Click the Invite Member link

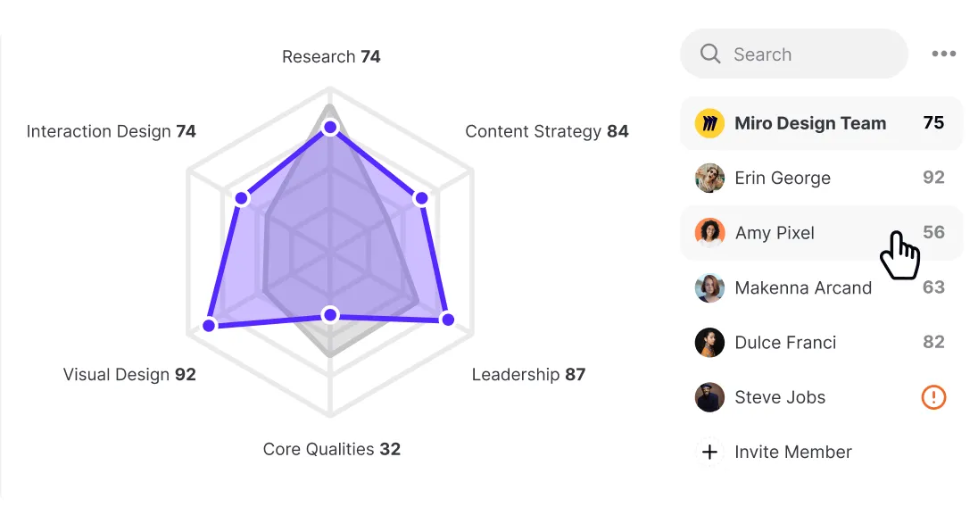click(x=792, y=453)
